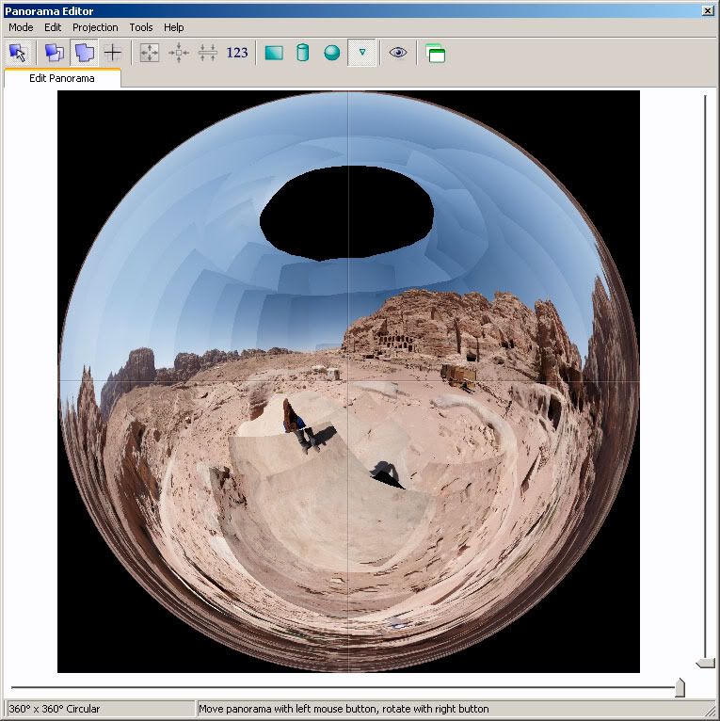Open the Help menu
The image size is (720, 721).
(x=174, y=27)
